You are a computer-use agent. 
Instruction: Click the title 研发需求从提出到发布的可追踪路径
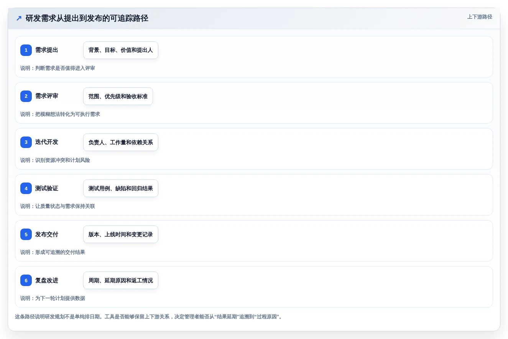click(x=87, y=18)
